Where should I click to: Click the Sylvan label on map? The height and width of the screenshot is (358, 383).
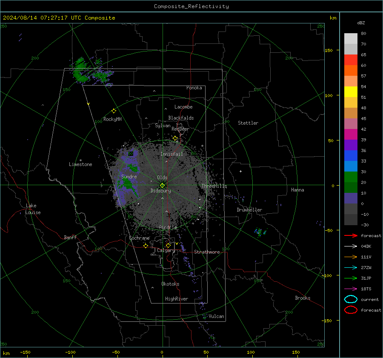(163, 126)
